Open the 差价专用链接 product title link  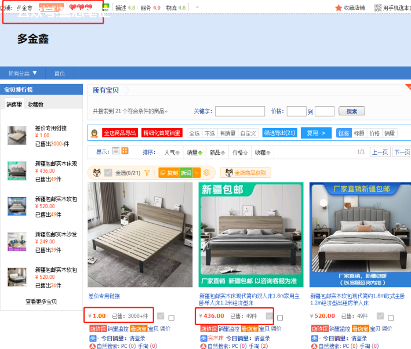point(104,296)
